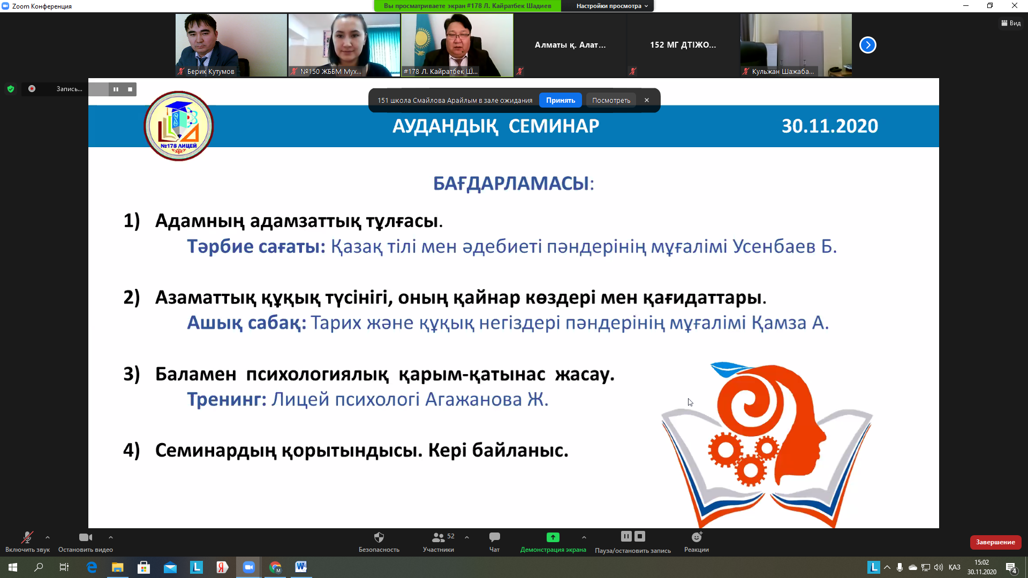The image size is (1028, 578).
Task: Select Берик Кутумов video thumbnail
Action: coord(231,45)
